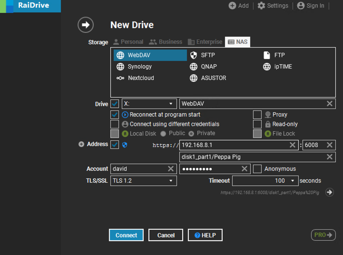Open Settings via gear icon
The height and width of the screenshot is (255, 343).
coord(261,6)
